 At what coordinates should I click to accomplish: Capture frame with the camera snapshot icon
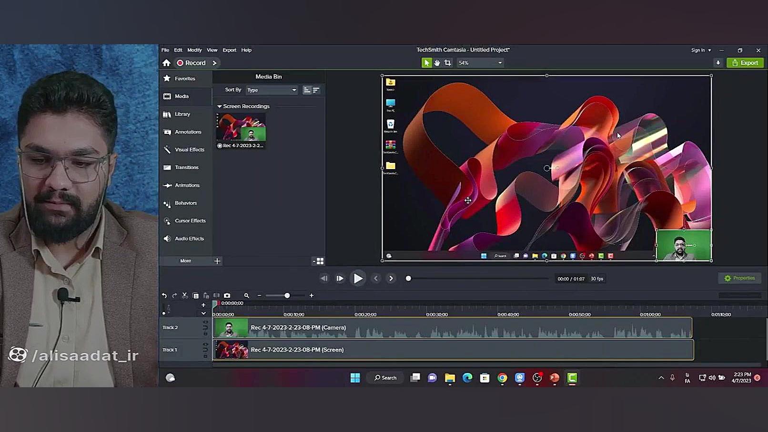(227, 296)
